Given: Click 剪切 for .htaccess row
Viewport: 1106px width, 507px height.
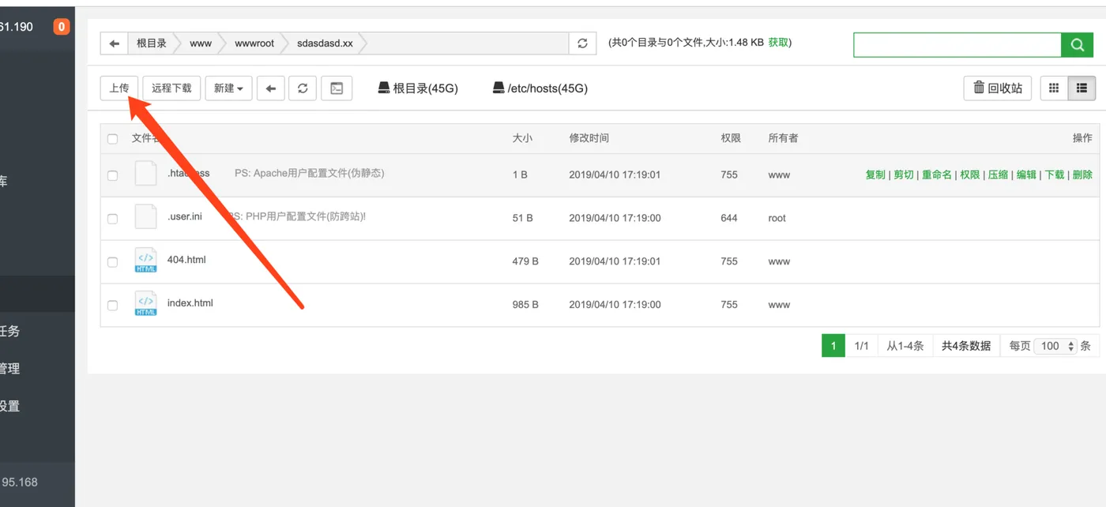Looking at the screenshot, I should pyautogui.click(x=904, y=175).
